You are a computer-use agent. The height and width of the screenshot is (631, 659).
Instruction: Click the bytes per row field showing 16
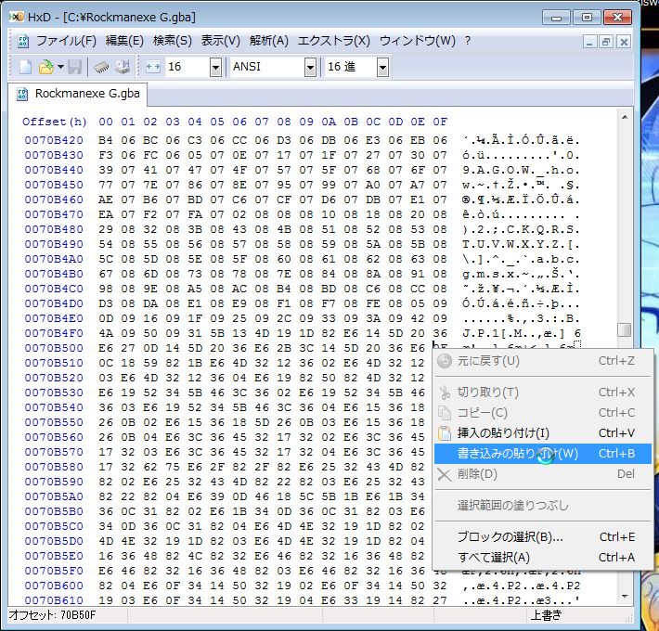click(187, 67)
